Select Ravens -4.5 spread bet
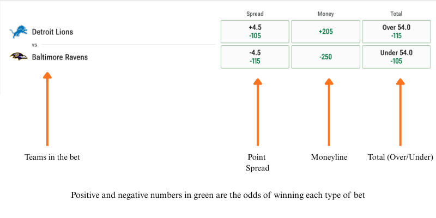Viewport: 436px width, 218px height. pyautogui.click(x=255, y=57)
